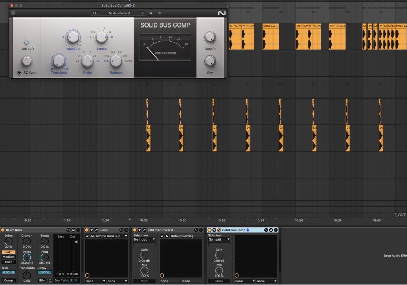Enable the SC Gain switch

pyautogui.click(x=19, y=73)
